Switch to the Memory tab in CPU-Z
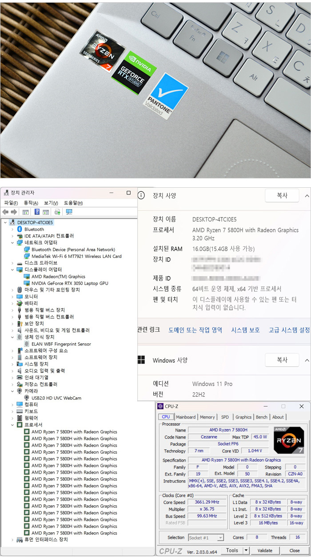The height and width of the screenshot is (558, 311). pyautogui.click(x=207, y=417)
